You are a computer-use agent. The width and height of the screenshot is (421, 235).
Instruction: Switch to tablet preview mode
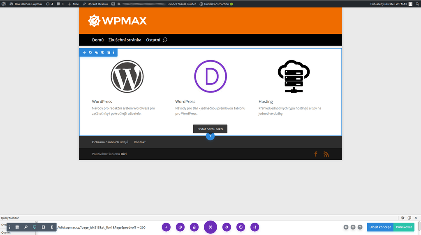tap(43, 227)
